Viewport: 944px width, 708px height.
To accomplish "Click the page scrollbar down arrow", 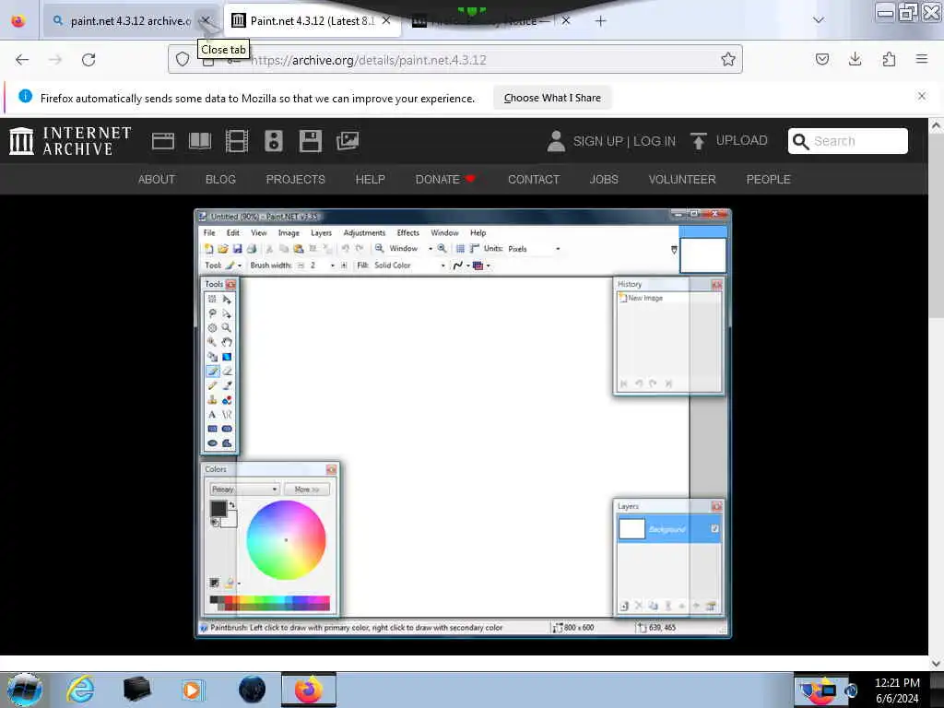I will pyautogui.click(x=936, y=663).
